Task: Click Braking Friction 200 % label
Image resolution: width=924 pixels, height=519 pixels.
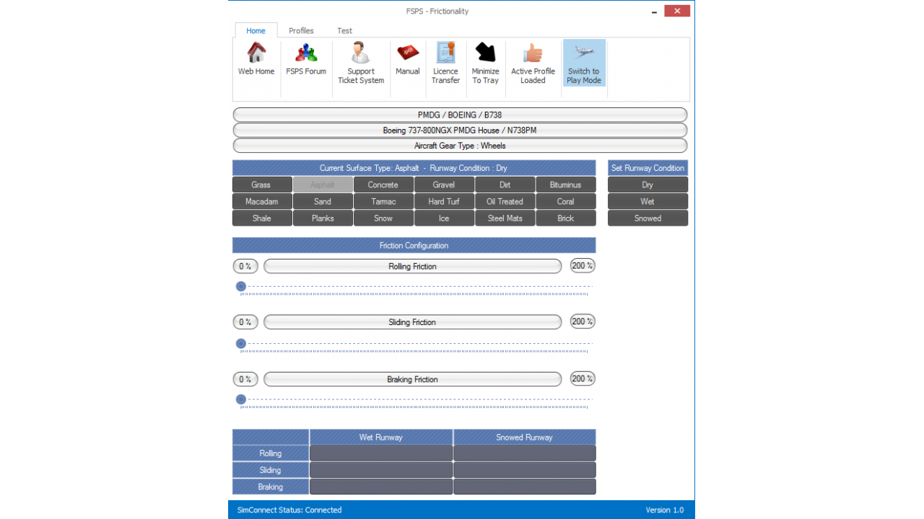Action: point(583,378)
